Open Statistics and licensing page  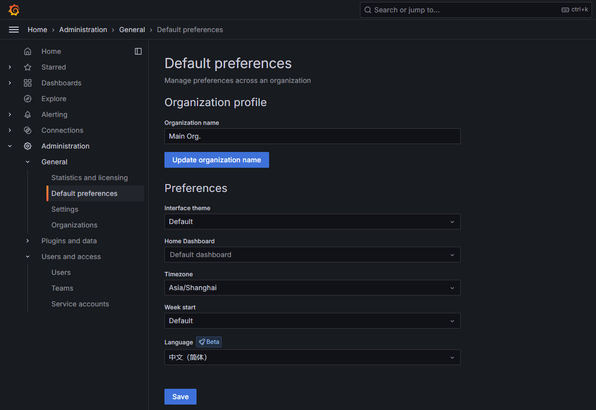[x=89, y=178]
